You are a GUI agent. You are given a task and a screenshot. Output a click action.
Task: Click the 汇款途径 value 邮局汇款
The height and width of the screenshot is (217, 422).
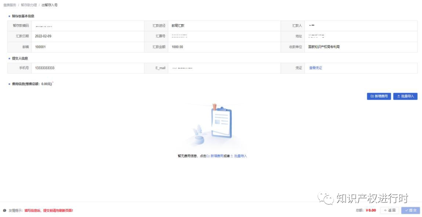[178, 25]
